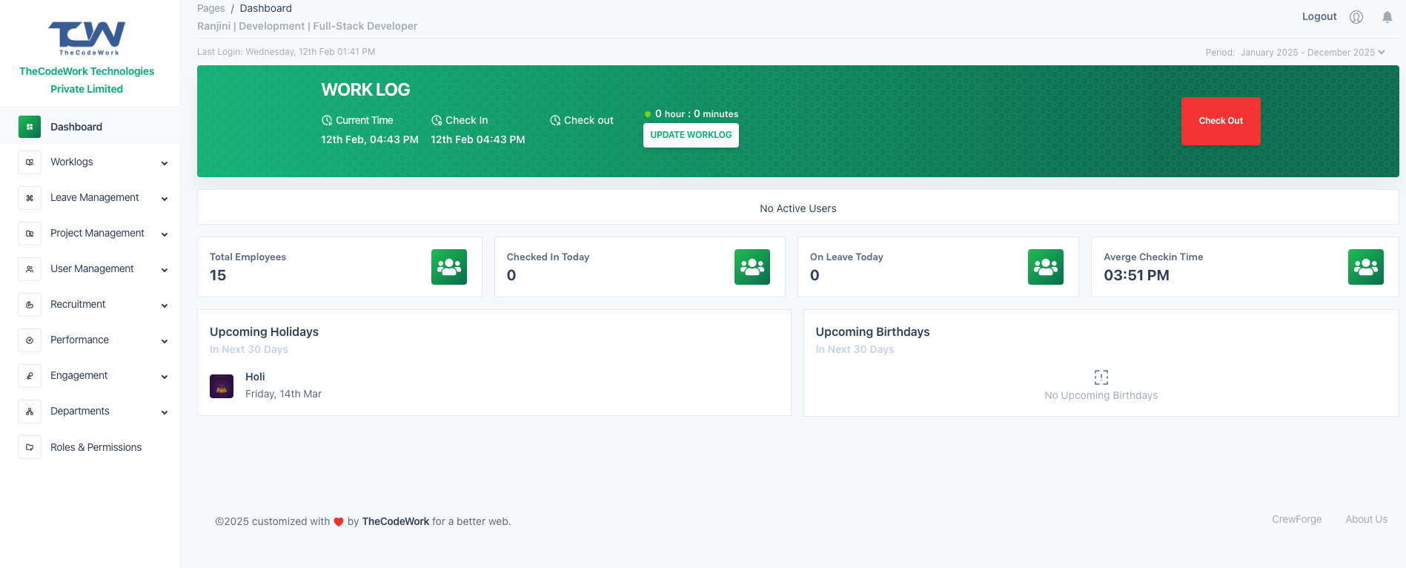
Task: Click the Friday, 14th Mar date
Action: click(x=283, y=394)
